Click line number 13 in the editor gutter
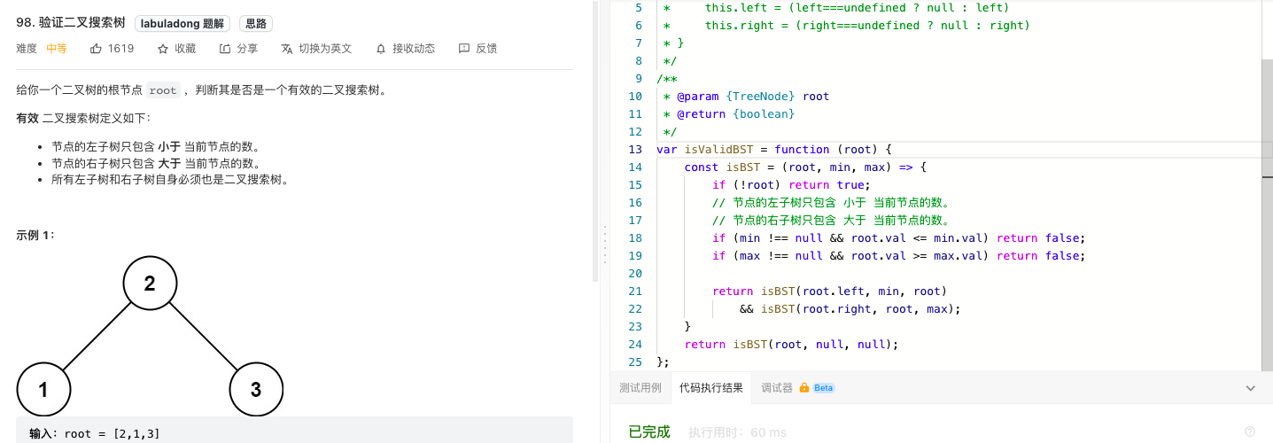Screen dimensions: 1273x443 [634, 150]
